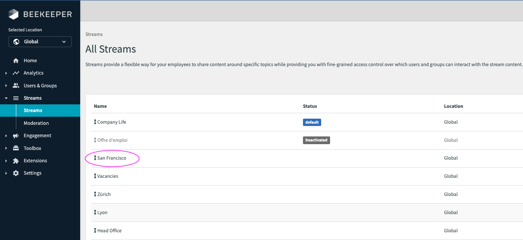Click the reorder handle beside Zürich
The image size is (523, 240).
coord(95,194)
